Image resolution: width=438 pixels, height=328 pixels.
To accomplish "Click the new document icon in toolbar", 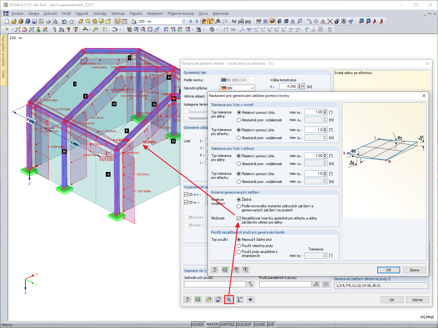I will 7,21.
